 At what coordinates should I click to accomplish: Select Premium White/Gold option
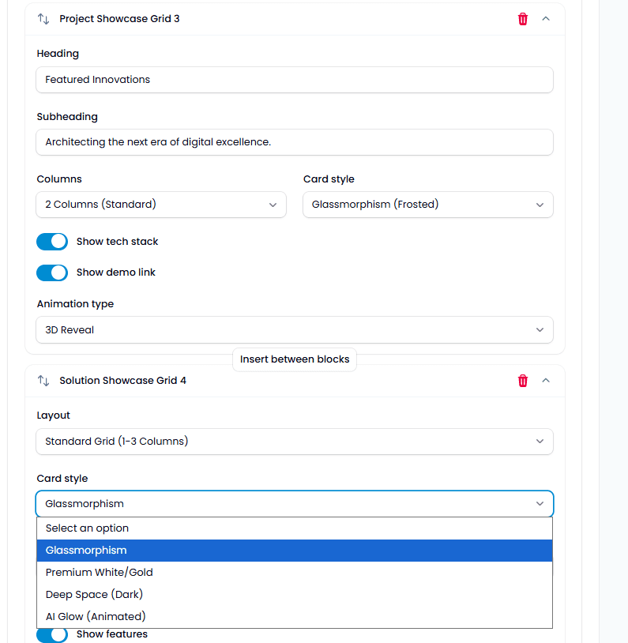point(295,573)
